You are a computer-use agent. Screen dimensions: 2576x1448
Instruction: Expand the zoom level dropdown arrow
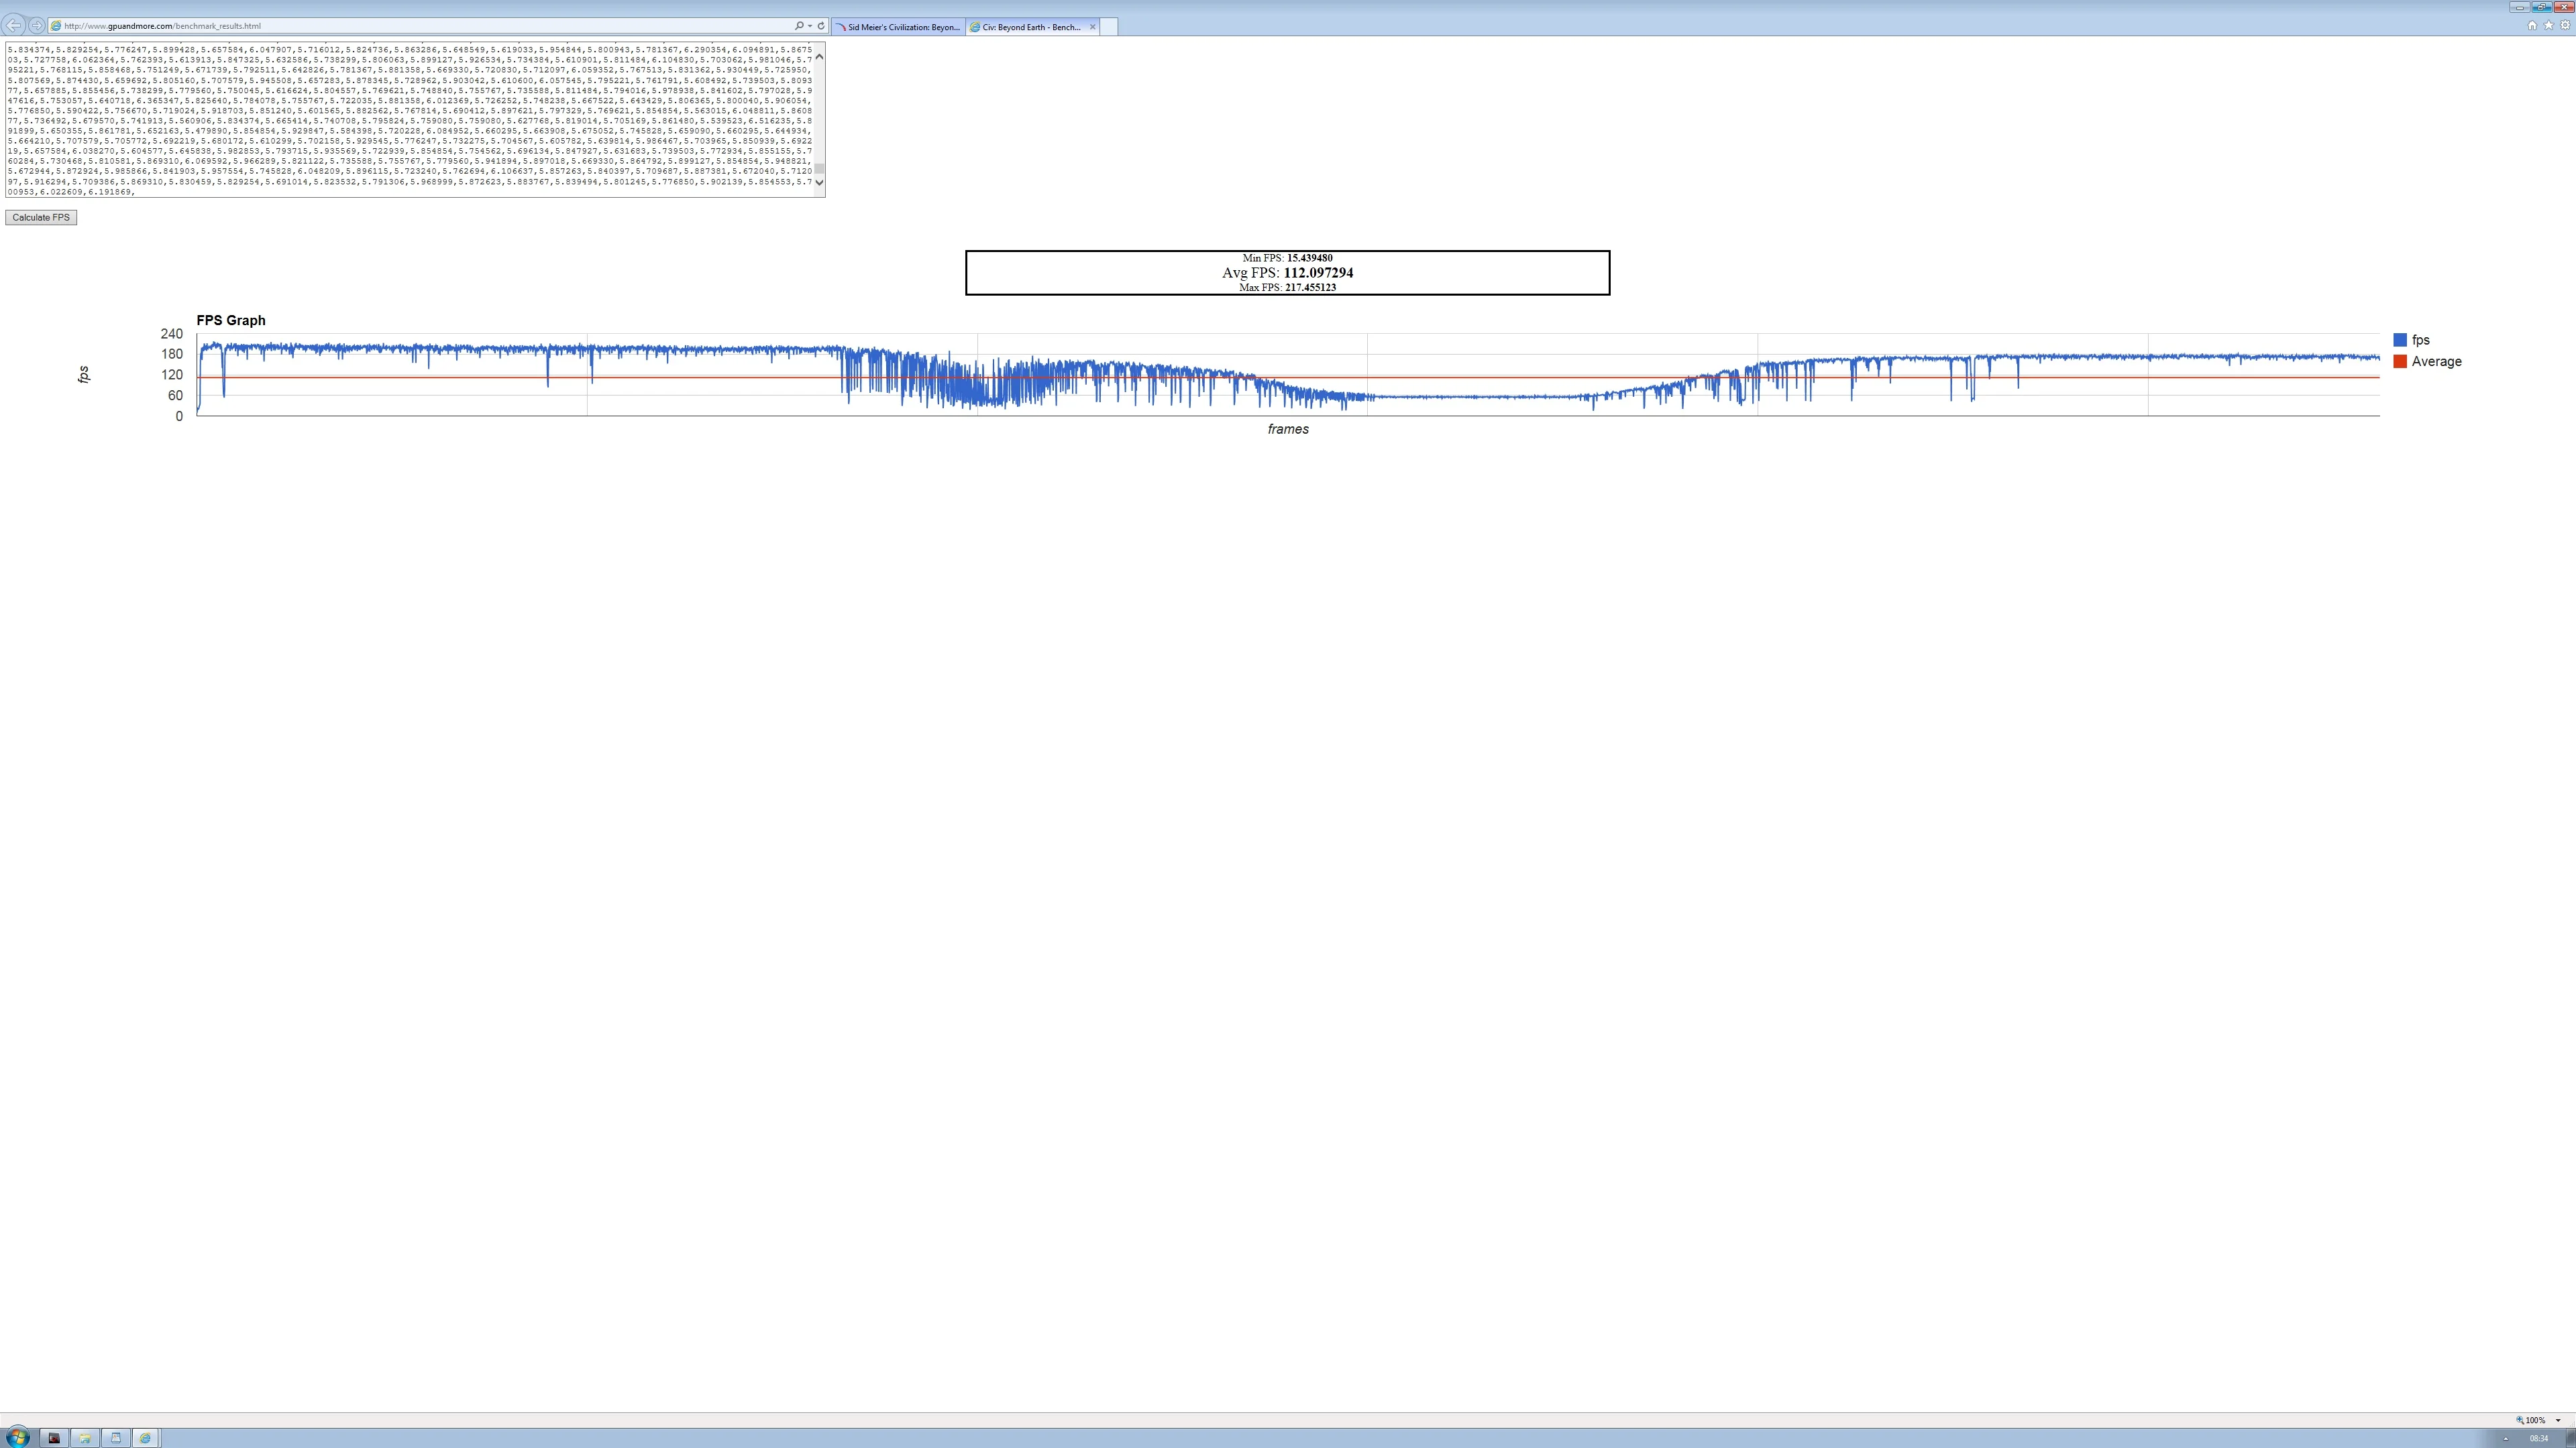2558,1420
